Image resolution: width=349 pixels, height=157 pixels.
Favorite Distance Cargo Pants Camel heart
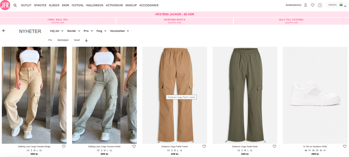click(x=204, y=146)
